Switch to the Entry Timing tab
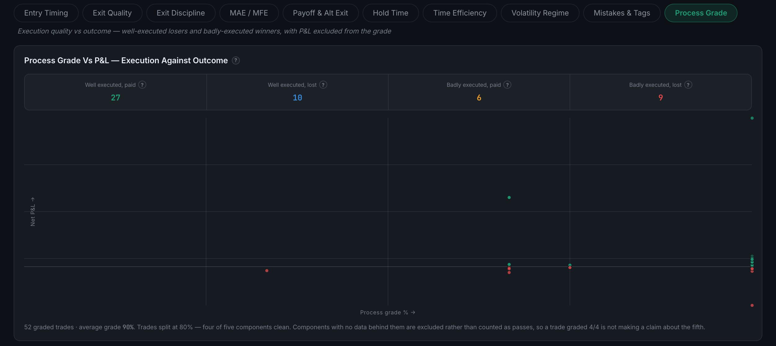 pyautogui.click(x=46, y=13)
